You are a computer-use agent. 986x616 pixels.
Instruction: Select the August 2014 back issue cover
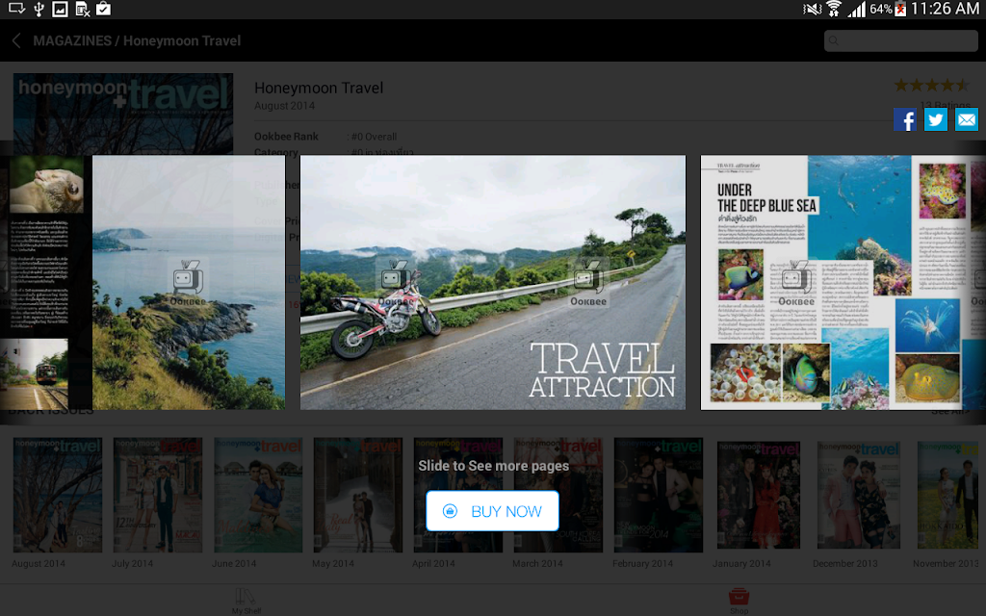[58, 496]
